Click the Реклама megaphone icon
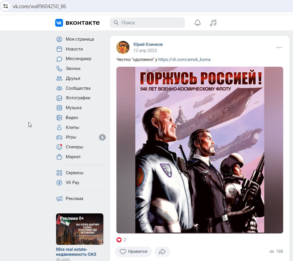 [59, 199]
